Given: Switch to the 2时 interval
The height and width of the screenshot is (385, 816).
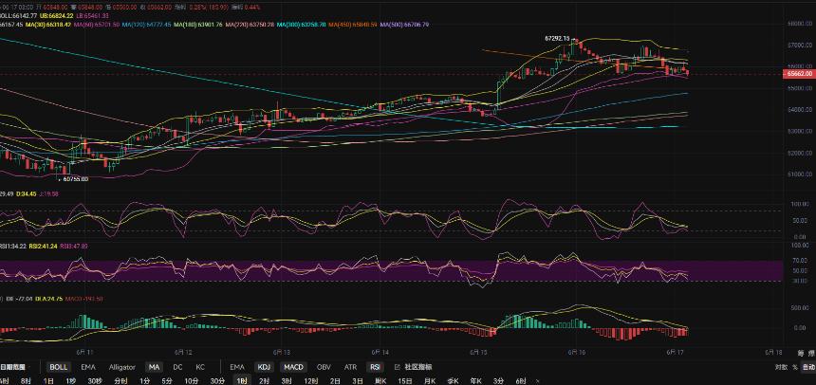Looking at the screenshot, I should pos(264,381).
